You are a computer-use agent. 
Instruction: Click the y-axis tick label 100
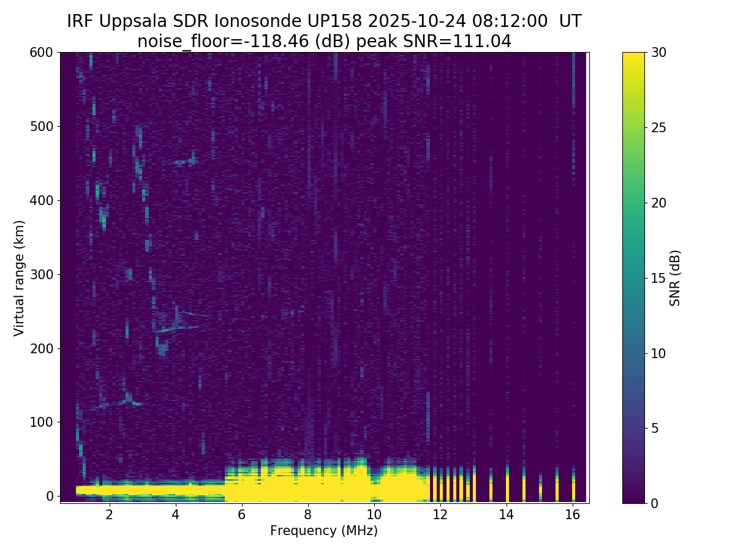click(x=42, y=422)
